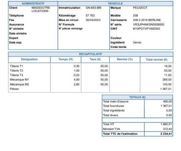
Task: Click the client name MASSOUTRE LOCATIONS
Action: click(x=41, y=9)
